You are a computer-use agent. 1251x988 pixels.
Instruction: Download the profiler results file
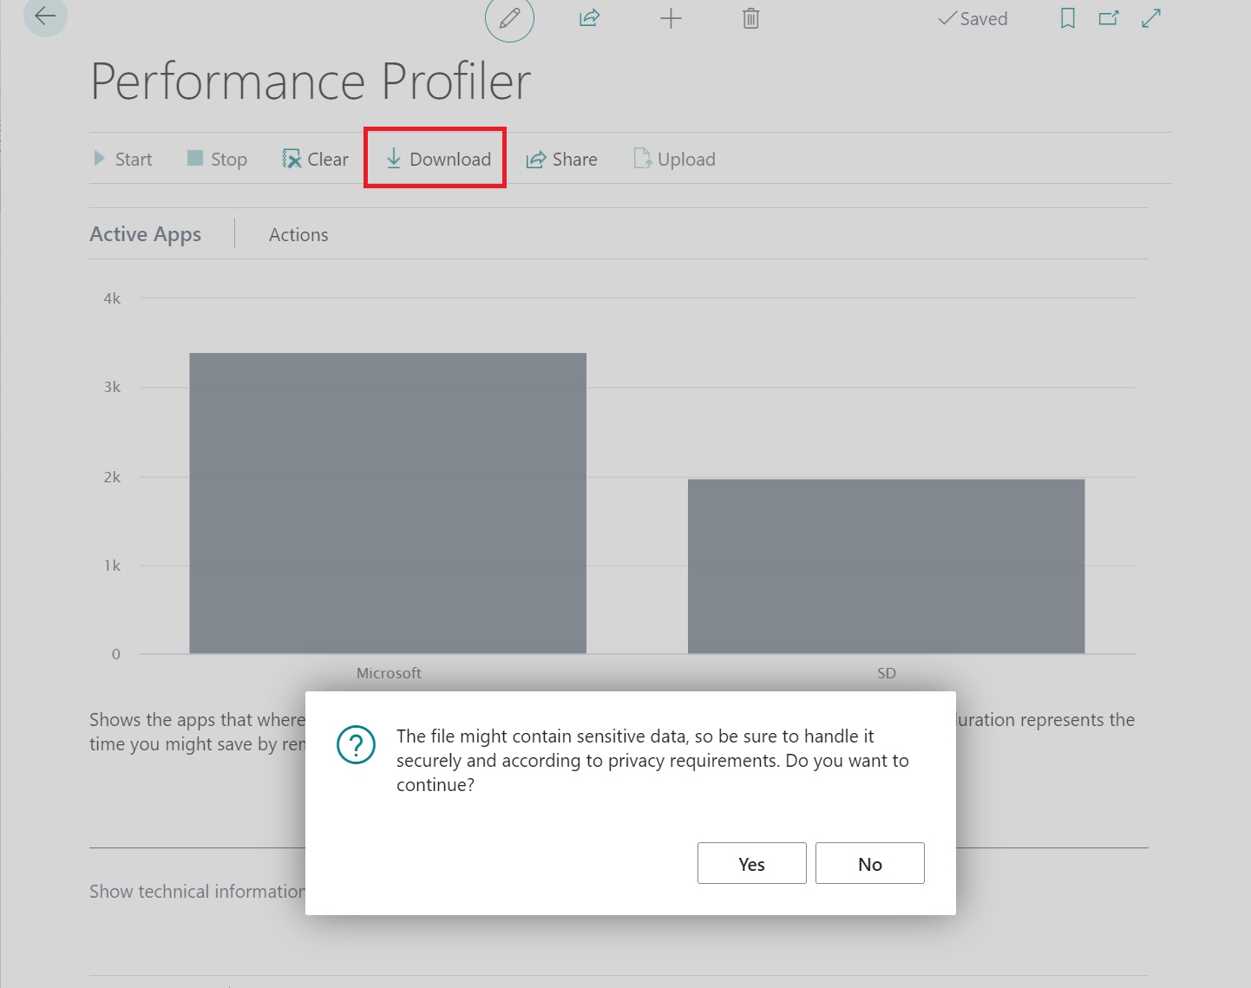click(435, 159)
